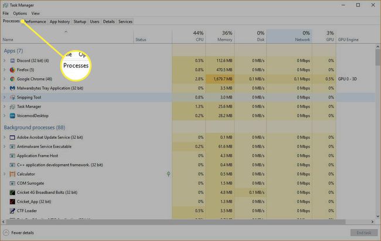Screen dimensions: 381x241
Task: Expand the Calculator background process
Action: tap(4, 174)
